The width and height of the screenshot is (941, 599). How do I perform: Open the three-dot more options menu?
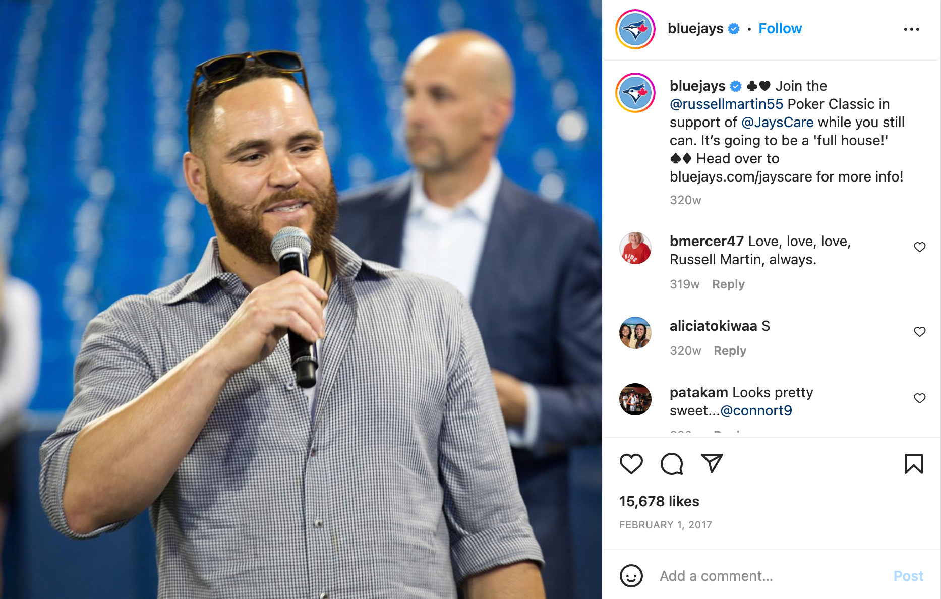911,29
